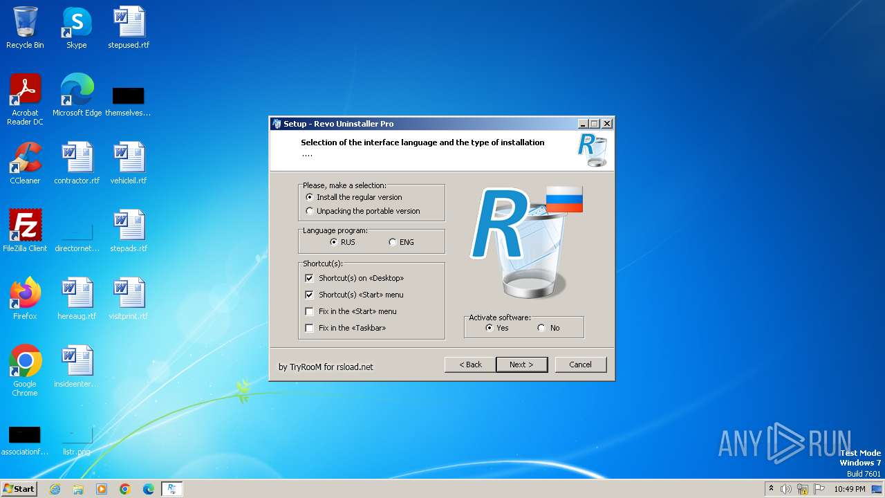885x498 pixels.
Task: Select ENG as program language
Action: [402, 242]
